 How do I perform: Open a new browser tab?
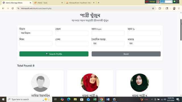(x=99, y=3)
